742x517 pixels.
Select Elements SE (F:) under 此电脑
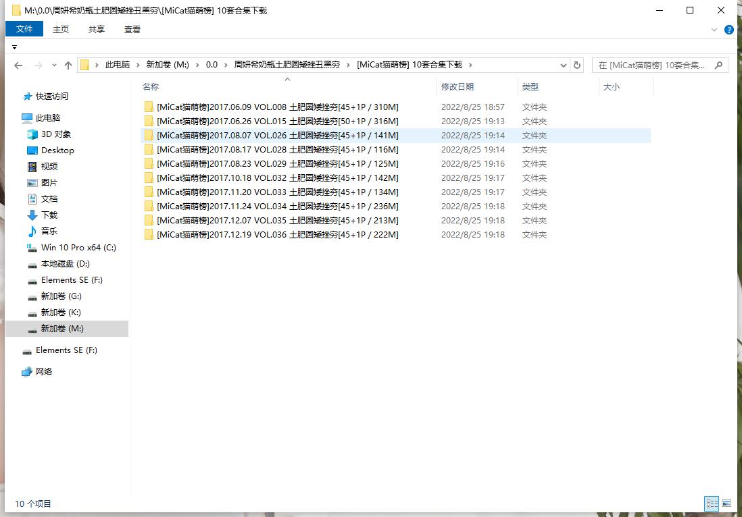tap(72, 280)
